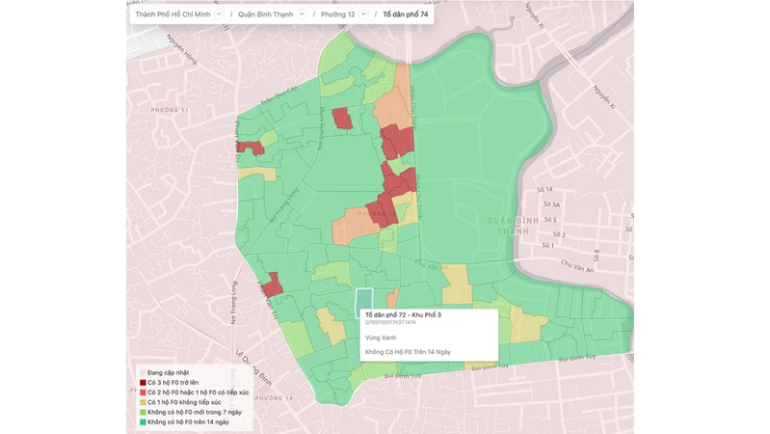Screen dimensions: 770x434
Task: Click the Quận Bình Thạnh breadcrumb
Action: 266,14
